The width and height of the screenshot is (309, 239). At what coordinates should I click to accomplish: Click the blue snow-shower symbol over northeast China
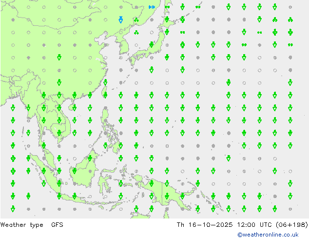click(121, 20)
